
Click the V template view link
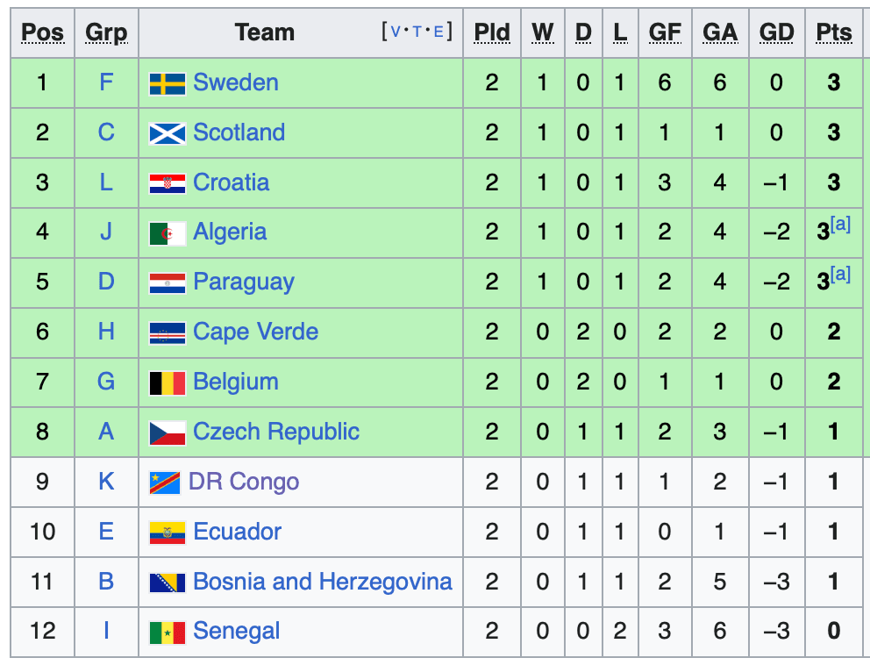pos(395,32)
